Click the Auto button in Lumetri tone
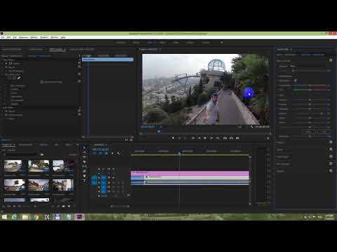337x252 pixels. [309, 132]
